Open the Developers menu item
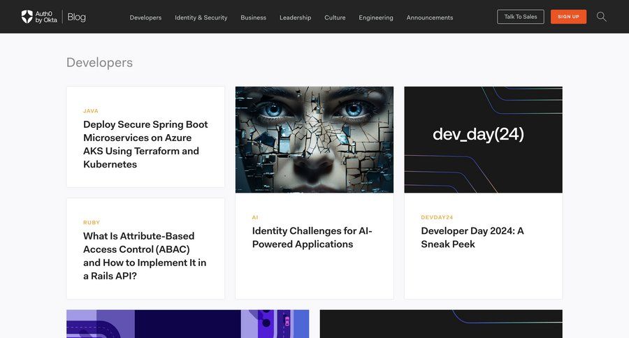This screenshot has width=629, height=338. [145, 17]
